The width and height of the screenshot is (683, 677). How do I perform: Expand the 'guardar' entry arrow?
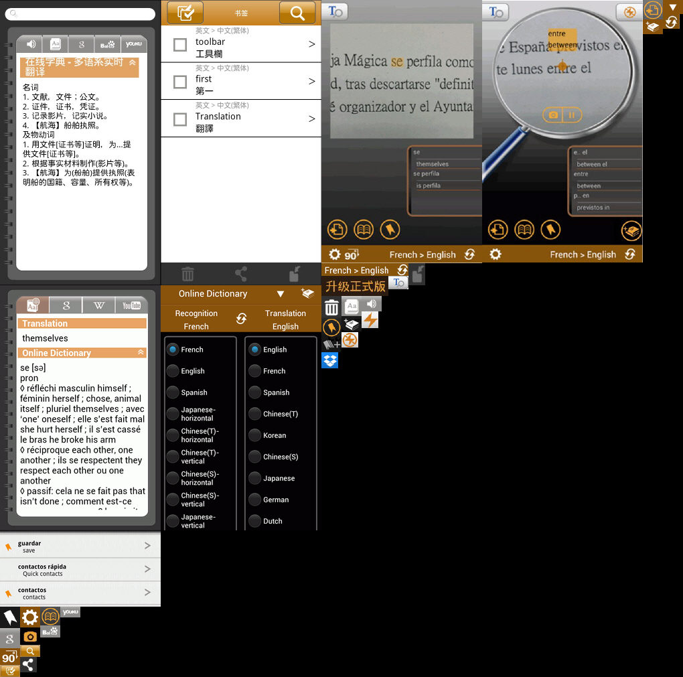(x=147, y=546)
